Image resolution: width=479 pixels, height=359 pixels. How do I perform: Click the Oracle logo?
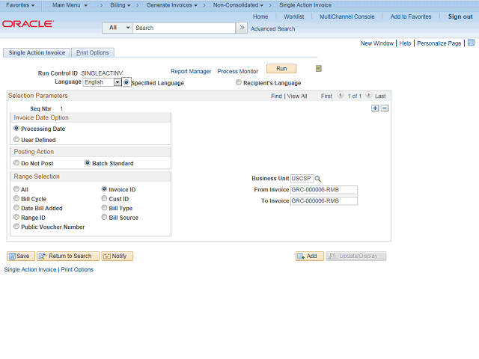pyautogui.click(x=28, y=24)
